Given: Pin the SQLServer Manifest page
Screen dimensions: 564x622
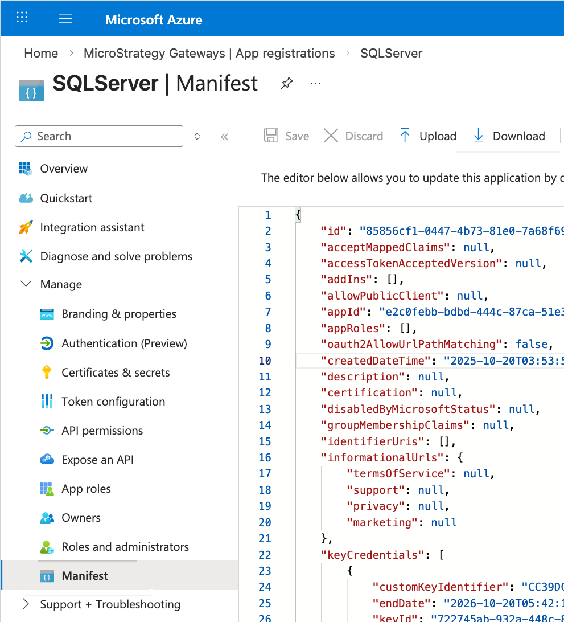Looking at the screenshot, I should 287,84.
